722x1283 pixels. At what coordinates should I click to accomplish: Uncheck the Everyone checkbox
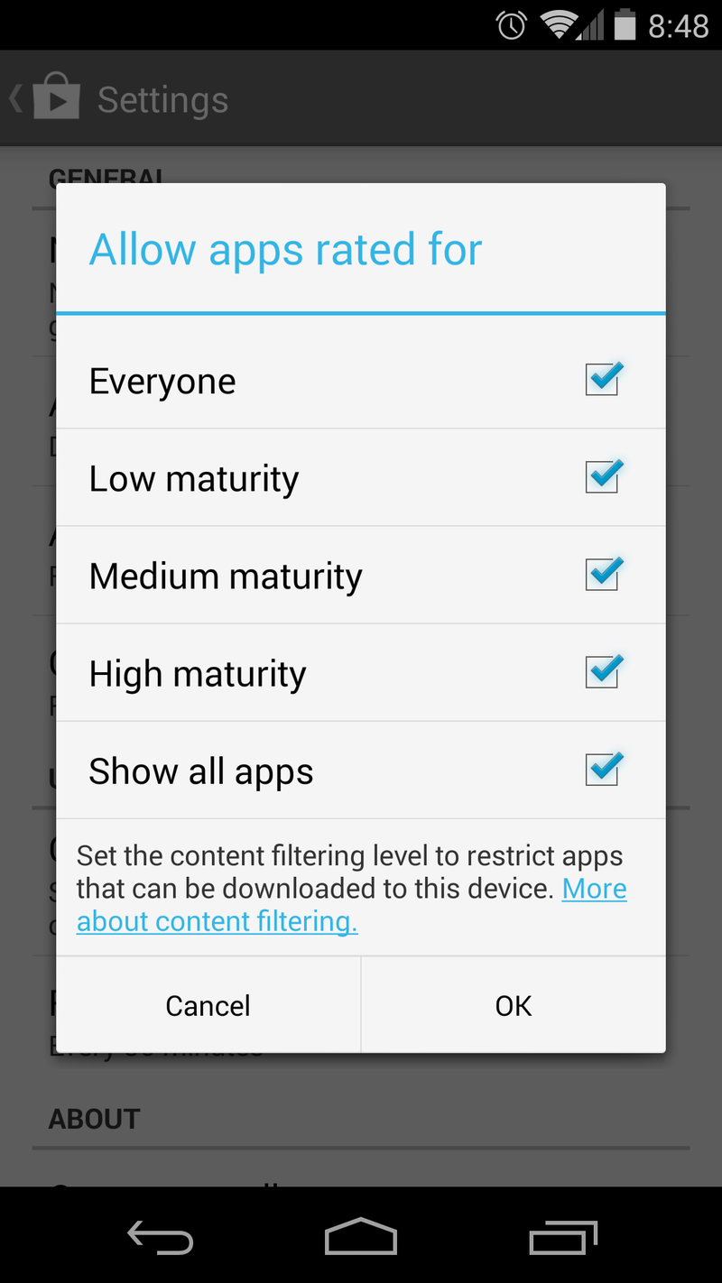602,380
